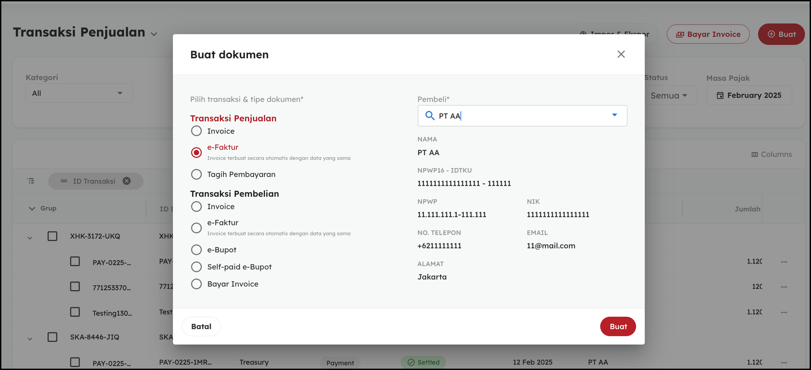
Task: Open the three-dot menu on Testing130 row
Action: (784, 312)
